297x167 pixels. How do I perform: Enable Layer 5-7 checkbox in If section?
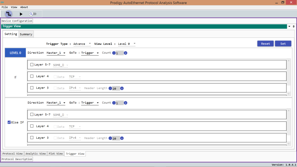[32, 65]
